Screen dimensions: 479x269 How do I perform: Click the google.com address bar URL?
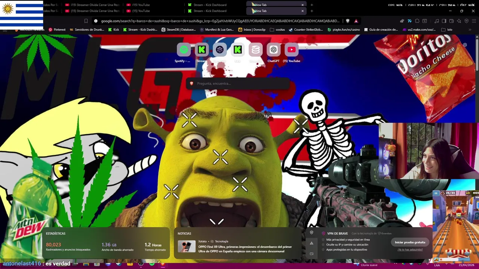(x=220, y=21)
